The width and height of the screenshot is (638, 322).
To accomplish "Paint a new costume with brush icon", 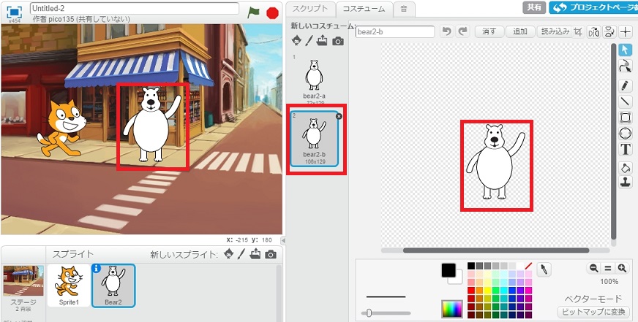I will pyautogui.click(x=309, y=40).
